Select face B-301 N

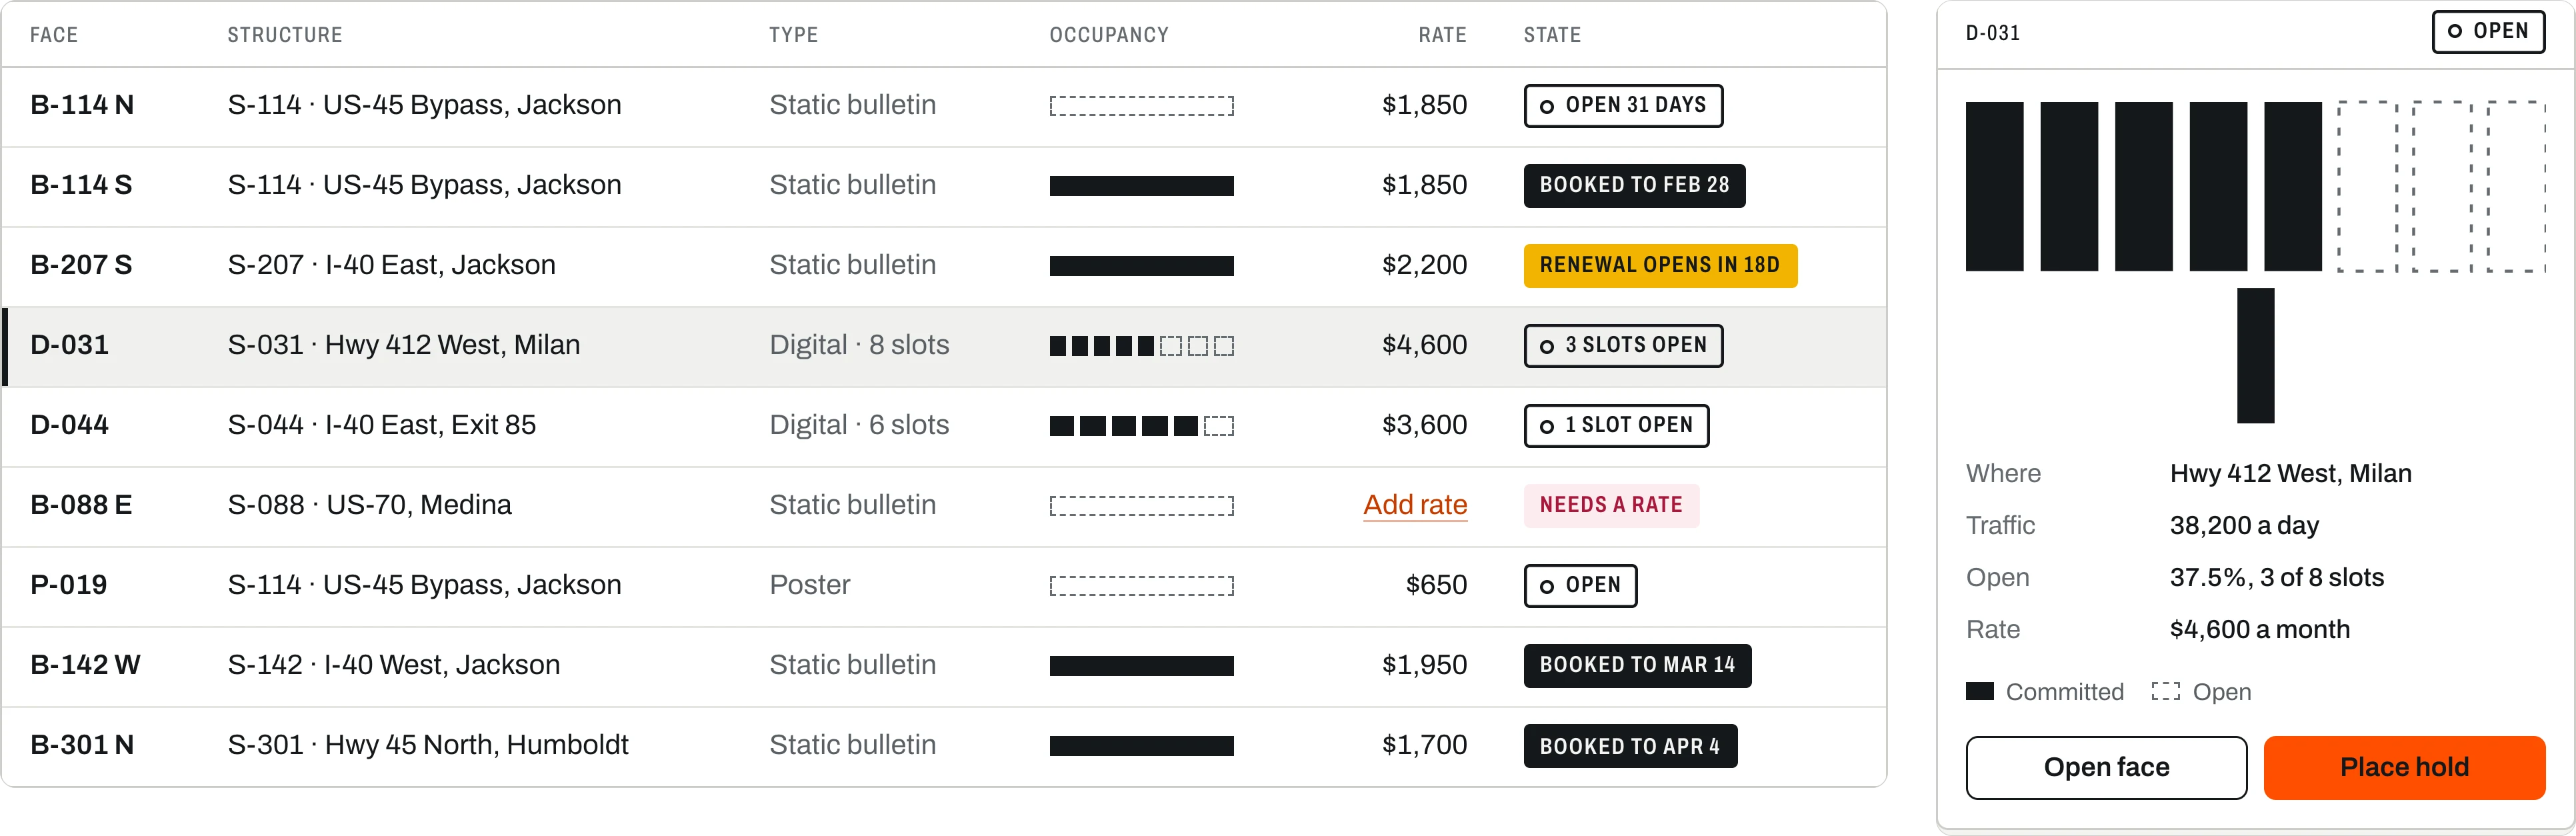[944, 746]
